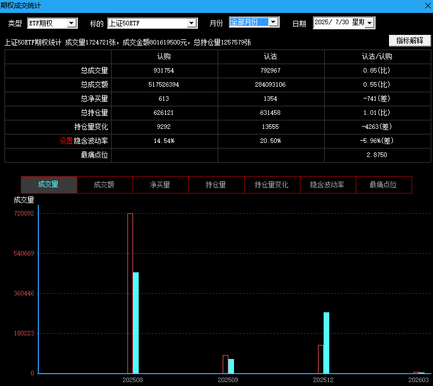Viewport: 433px width, 386px height.
Task: Click the put turnover value 284093106
Action: (x=271, y=84)
